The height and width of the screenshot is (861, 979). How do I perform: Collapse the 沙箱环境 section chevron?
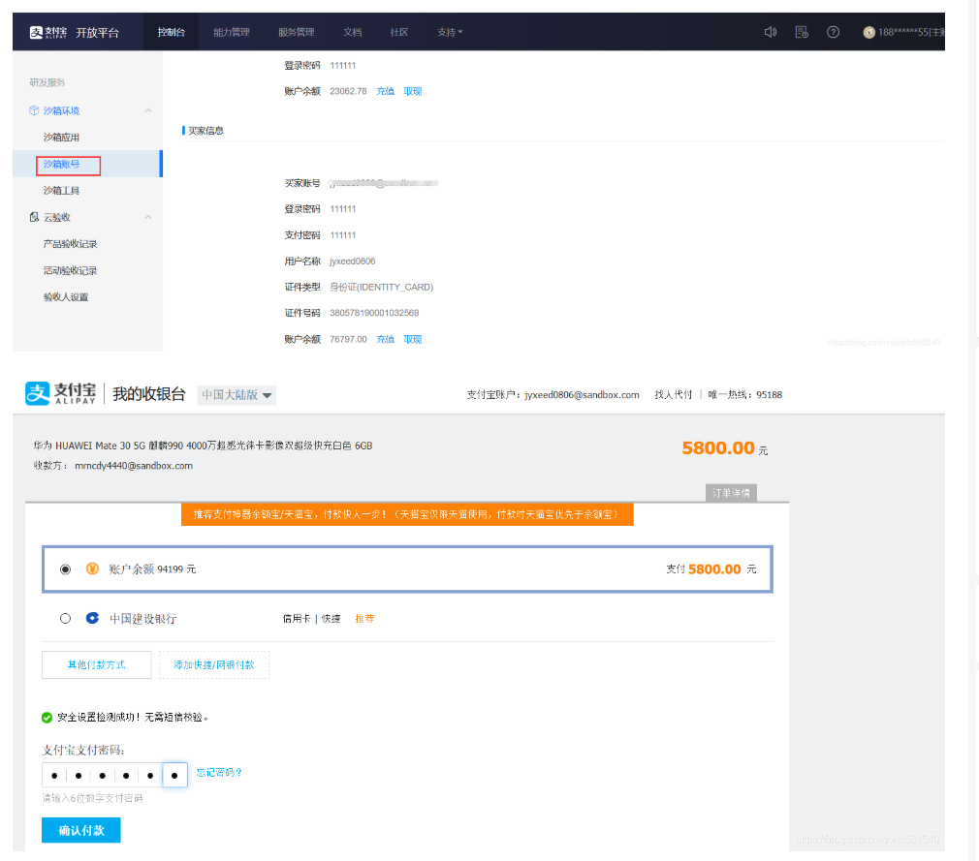[x=148, y=110]
